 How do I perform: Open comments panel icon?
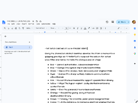tap(113, 22)
